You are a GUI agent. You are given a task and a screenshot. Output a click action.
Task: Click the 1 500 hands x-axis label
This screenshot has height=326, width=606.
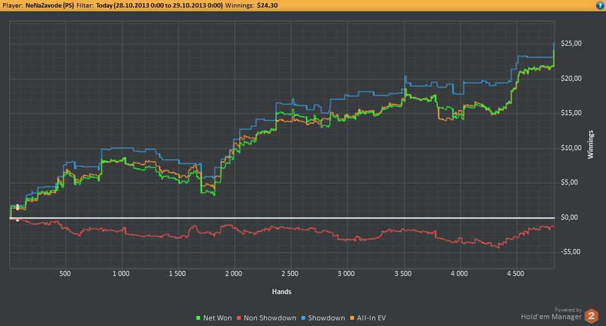coord(178,274)
